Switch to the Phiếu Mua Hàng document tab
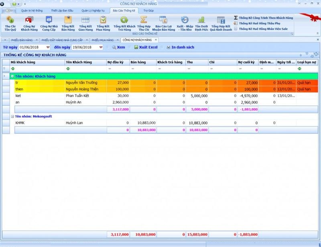This screenshot has height=247, width=321. point(103,40)
